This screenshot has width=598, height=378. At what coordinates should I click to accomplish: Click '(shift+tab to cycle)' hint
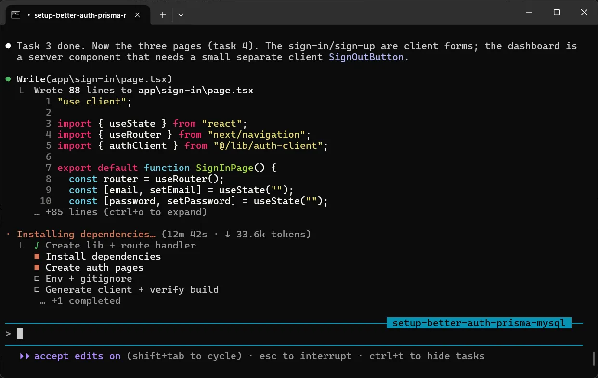click(184, 356)
